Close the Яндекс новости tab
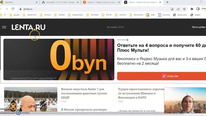 pos(119,2)
